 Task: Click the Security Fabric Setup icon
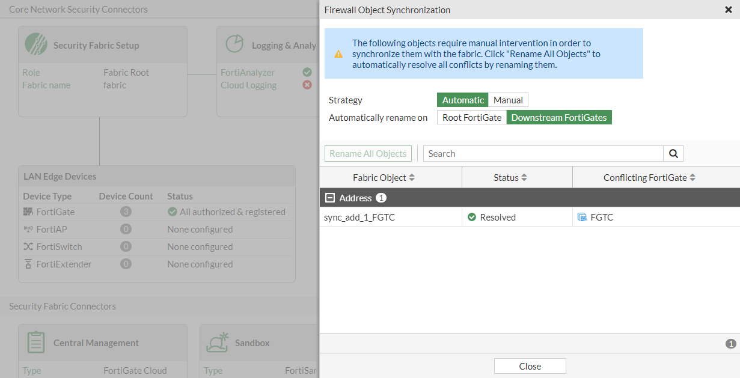click(x=36, y=44)
